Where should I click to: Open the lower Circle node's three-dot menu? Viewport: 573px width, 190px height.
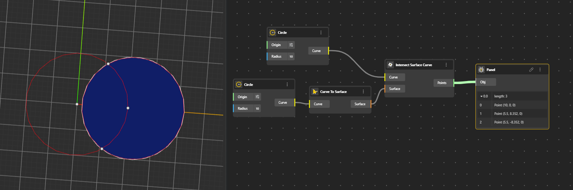click(x=287, y=84)
